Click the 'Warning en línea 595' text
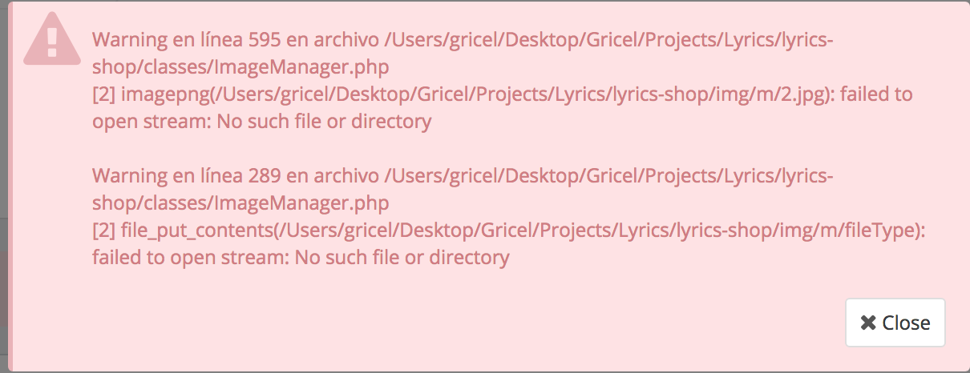Viewport: 970px width, 373px height. pyautogui.click(x=186, y=40)
